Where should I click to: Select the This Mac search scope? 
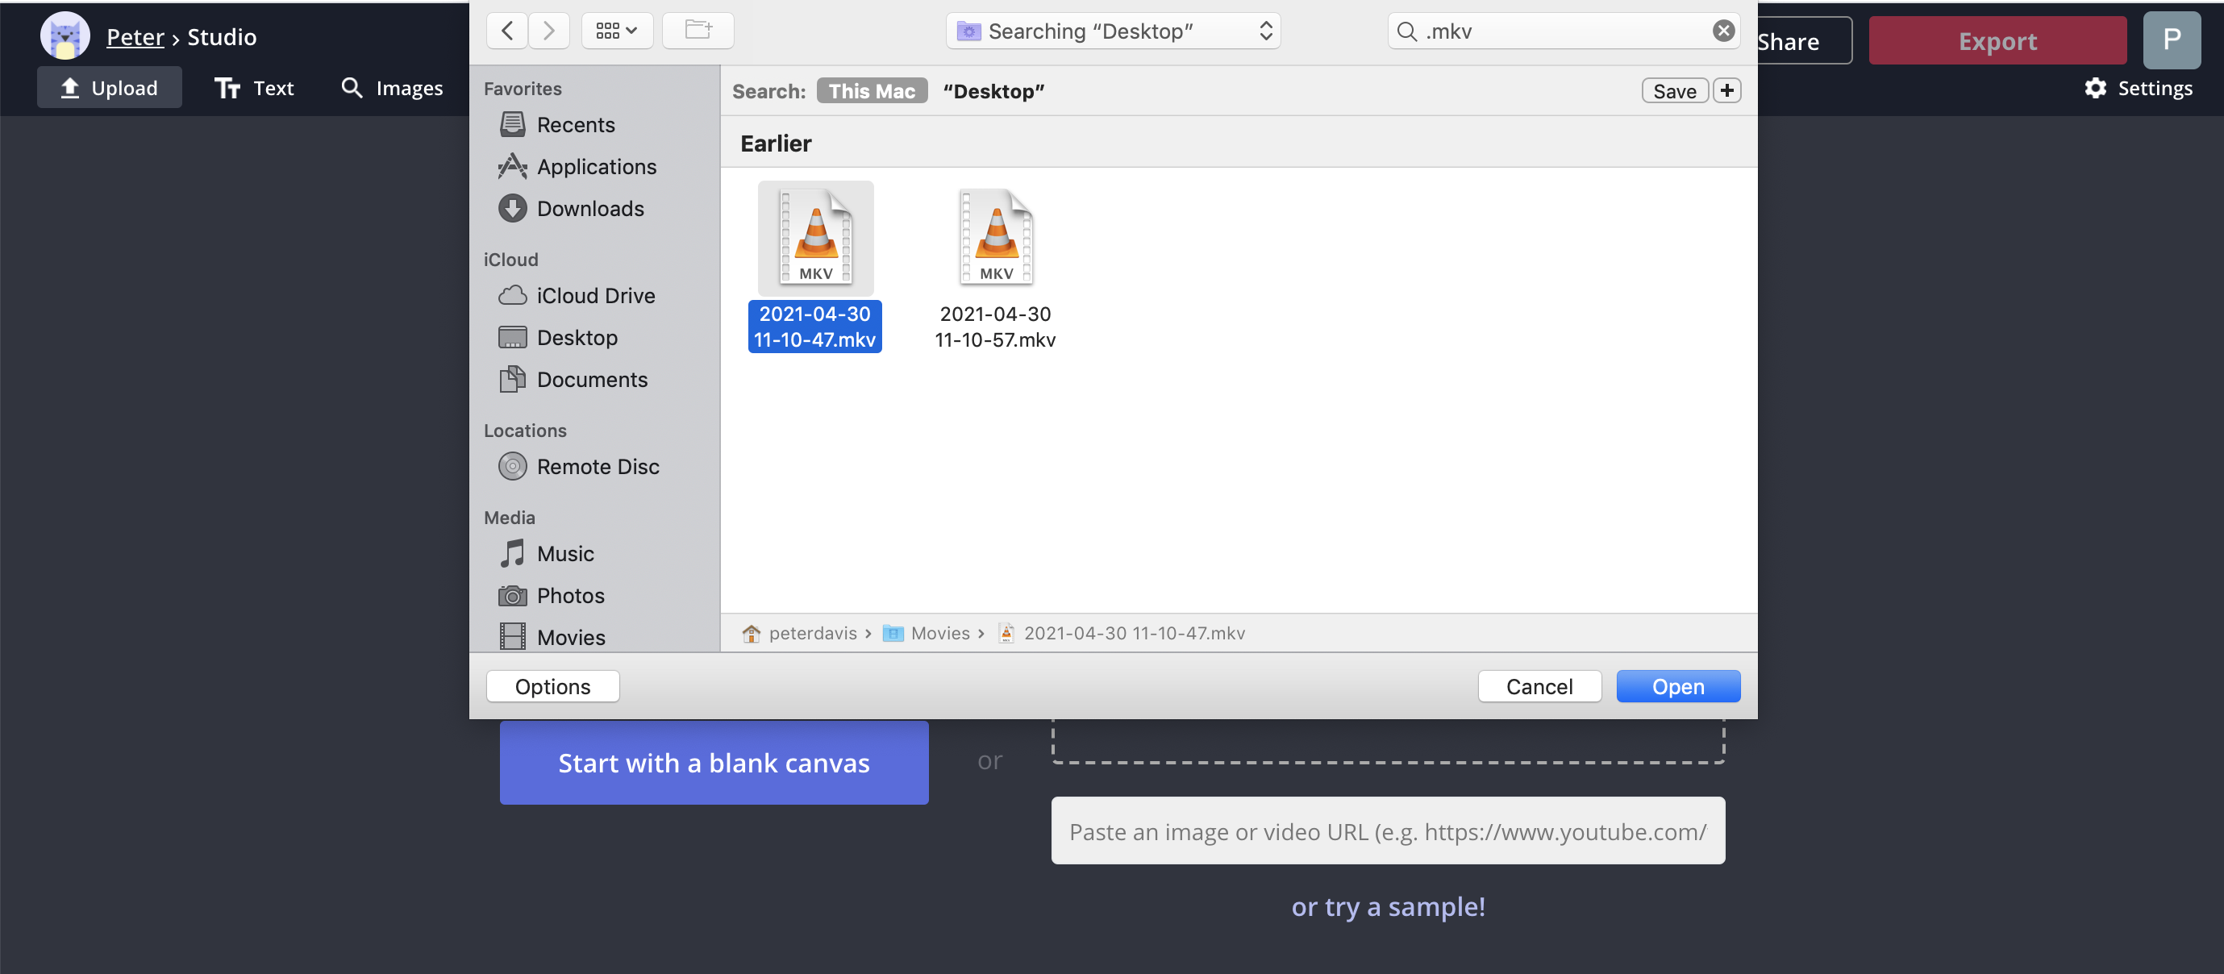[871, 90]
